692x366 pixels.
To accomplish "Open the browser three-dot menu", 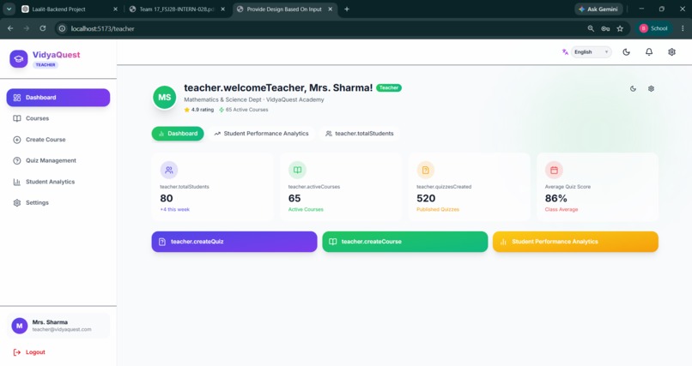I will [683, 28].
